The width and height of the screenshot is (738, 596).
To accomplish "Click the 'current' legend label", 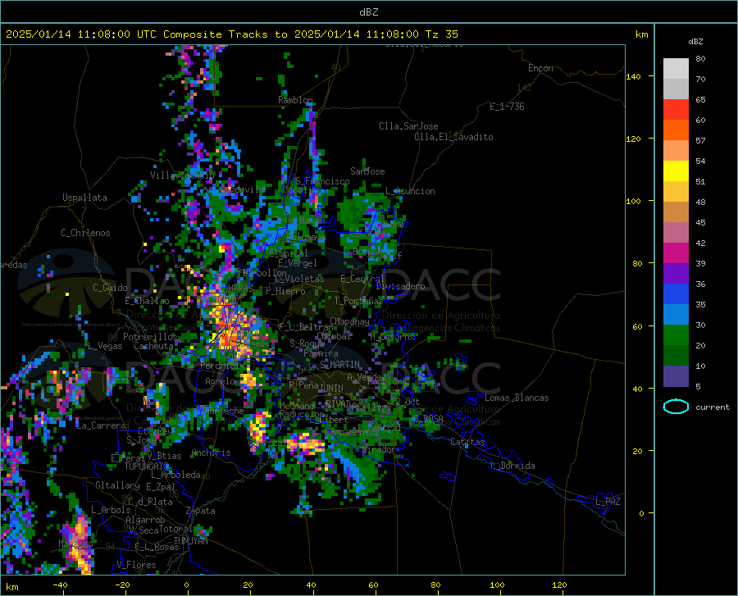I will (713, 407).
